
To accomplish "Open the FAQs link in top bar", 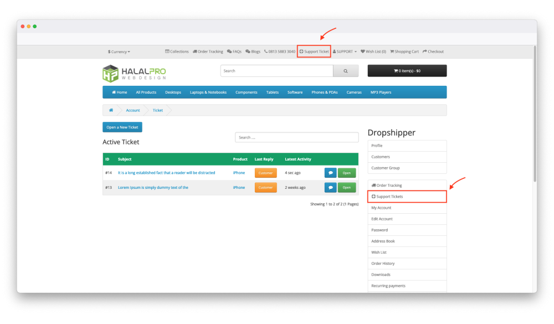I will click(234, 52).
